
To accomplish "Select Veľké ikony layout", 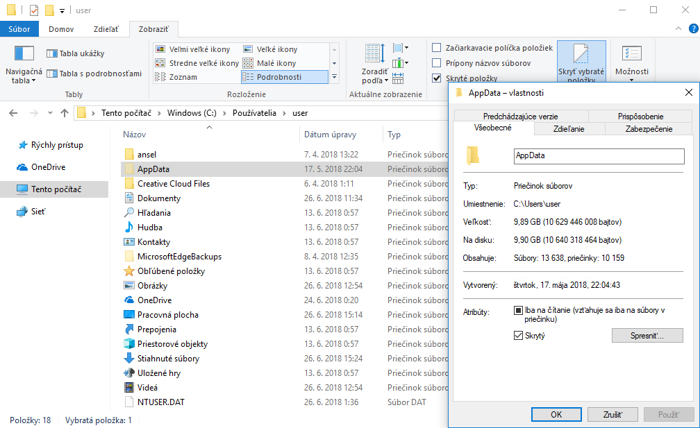I will [x=271, y=49].
